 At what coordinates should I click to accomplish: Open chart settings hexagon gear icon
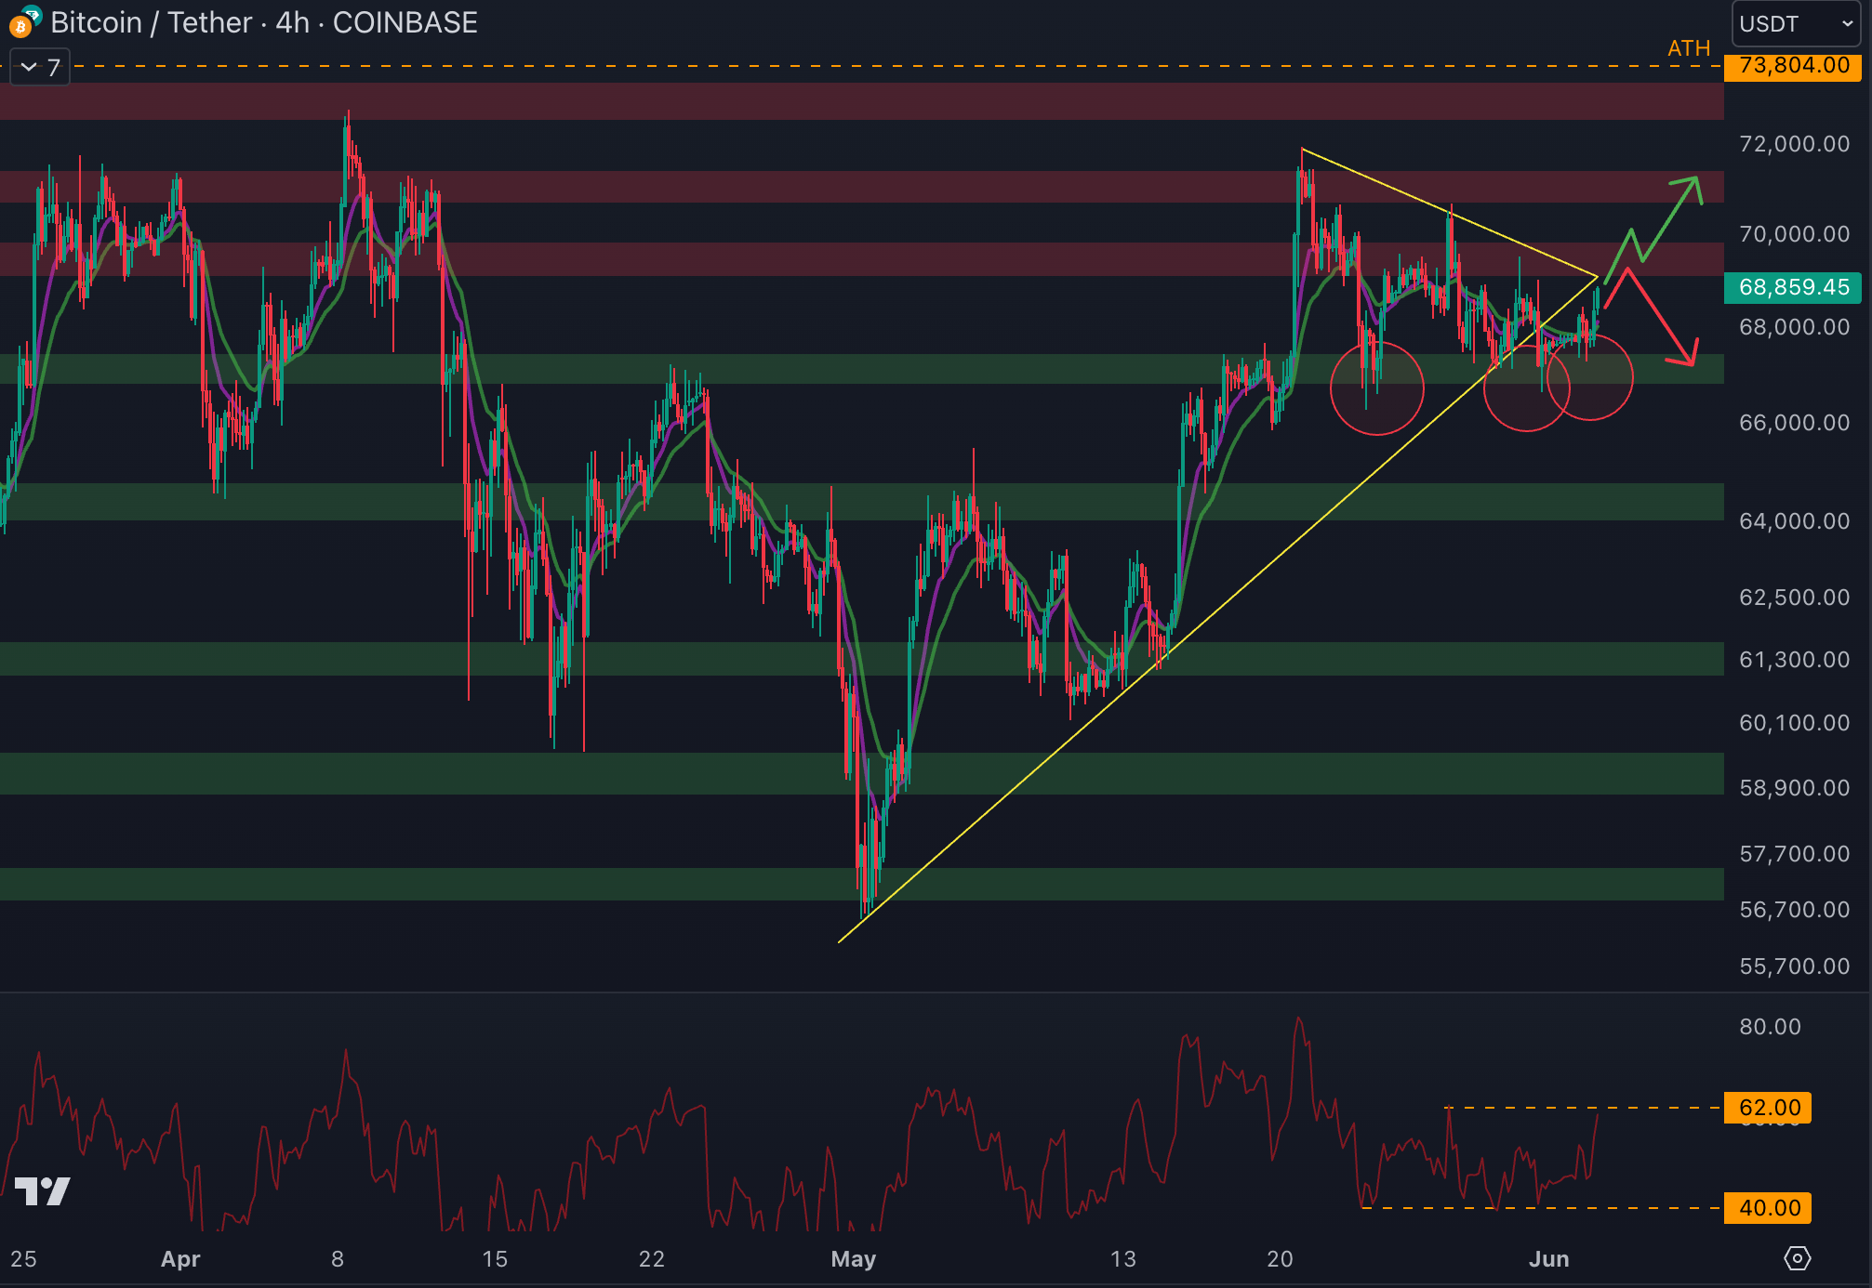pos(1797,1258)
